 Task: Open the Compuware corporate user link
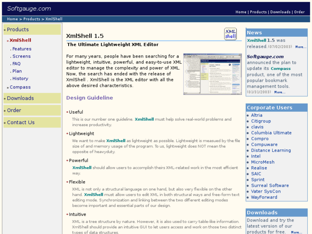(264, 145)
